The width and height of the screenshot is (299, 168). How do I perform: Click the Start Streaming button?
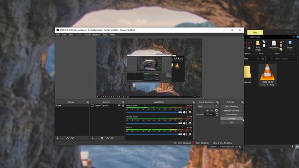coord(232,106)
